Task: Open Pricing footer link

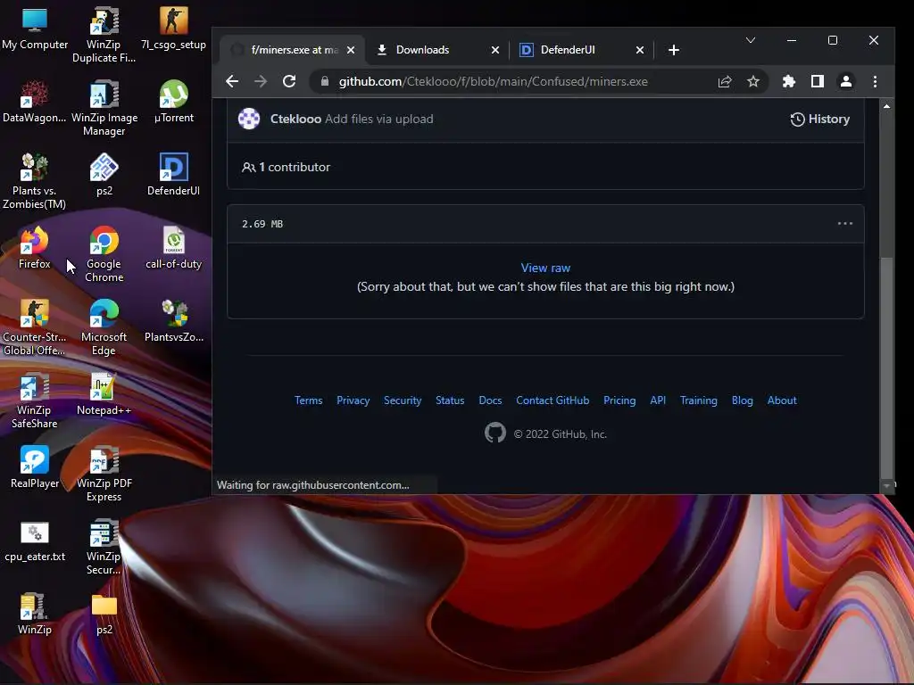Action: [x=619, y=400]
